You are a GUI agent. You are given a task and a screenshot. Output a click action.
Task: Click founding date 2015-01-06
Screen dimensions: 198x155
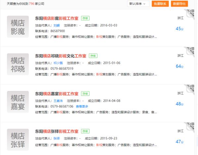[x=112, y=63]
